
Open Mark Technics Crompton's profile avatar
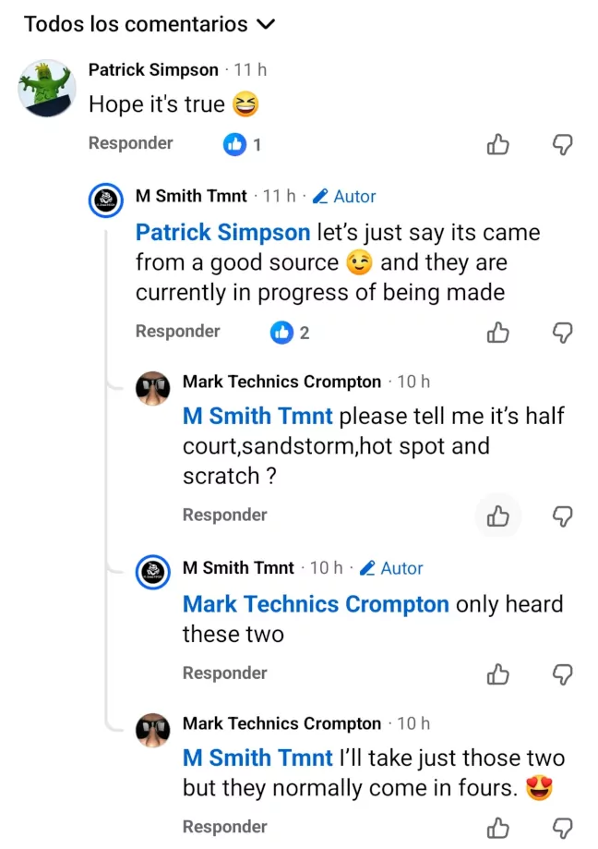153,388
